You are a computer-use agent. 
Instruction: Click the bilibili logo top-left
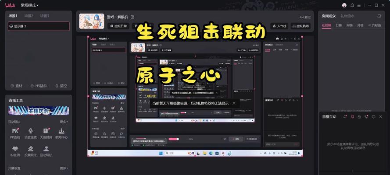(x=10, y=5)
